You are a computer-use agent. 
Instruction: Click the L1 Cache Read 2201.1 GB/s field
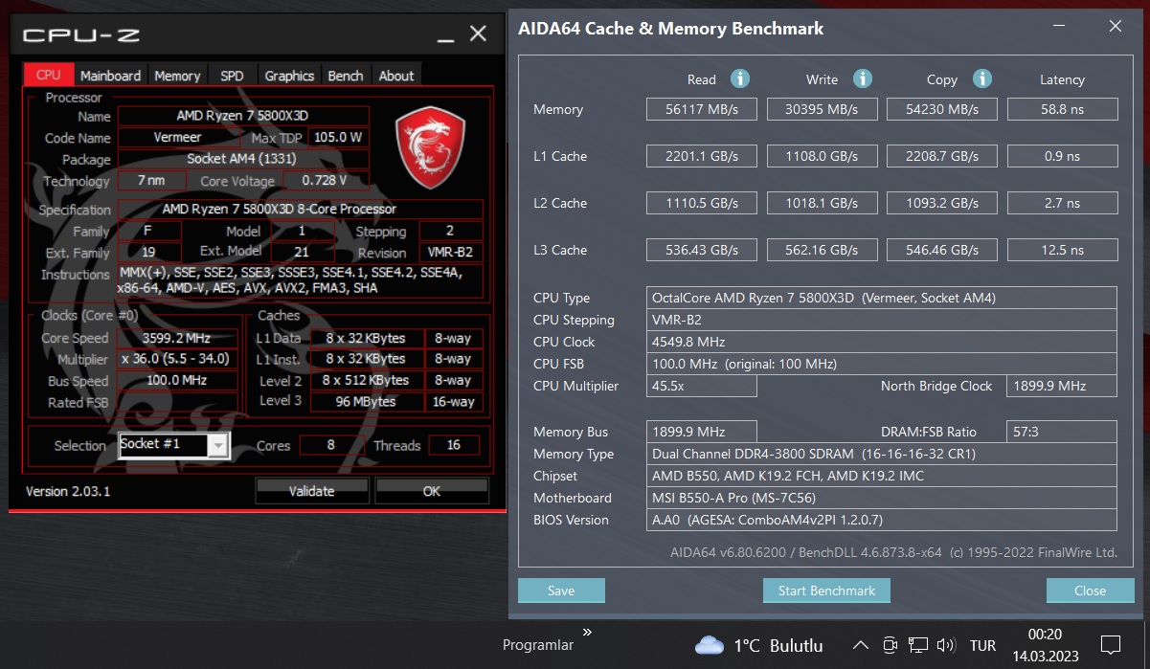pyautogui.click(x=702, y=156)
